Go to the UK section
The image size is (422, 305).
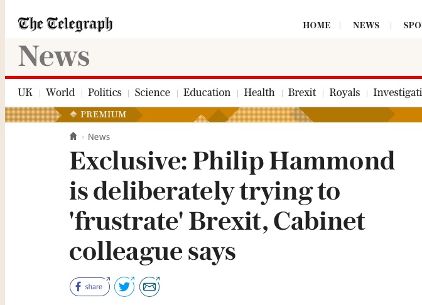tap(25, 92)
